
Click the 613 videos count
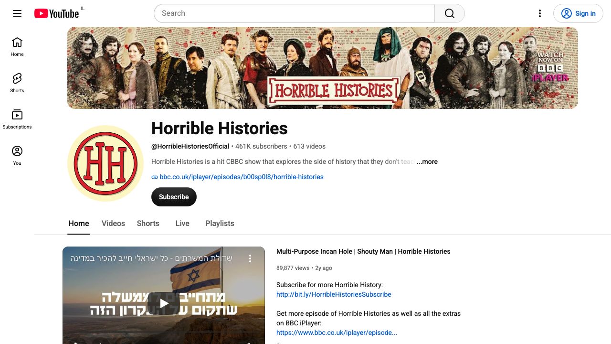tap(309, 146)
